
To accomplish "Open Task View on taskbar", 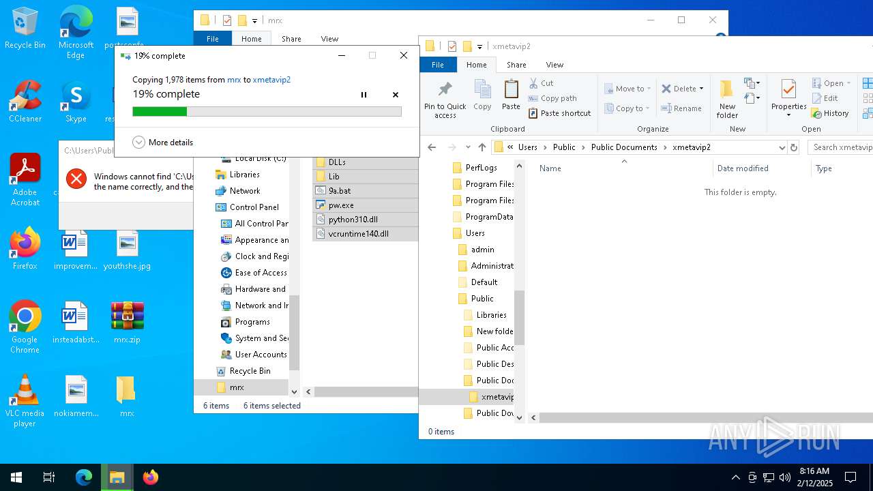I will [x=49, y=477].
